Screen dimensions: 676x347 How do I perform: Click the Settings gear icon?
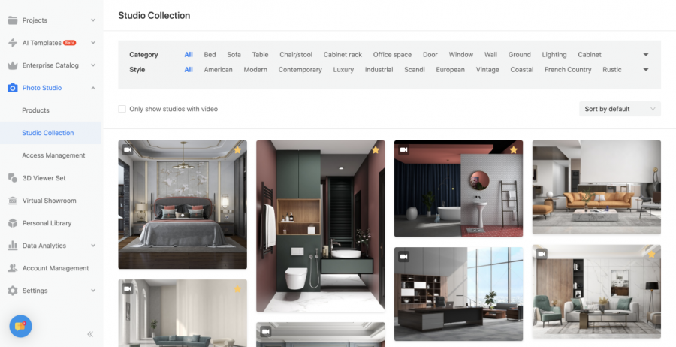pyautogui.click(x=13, y=291)
